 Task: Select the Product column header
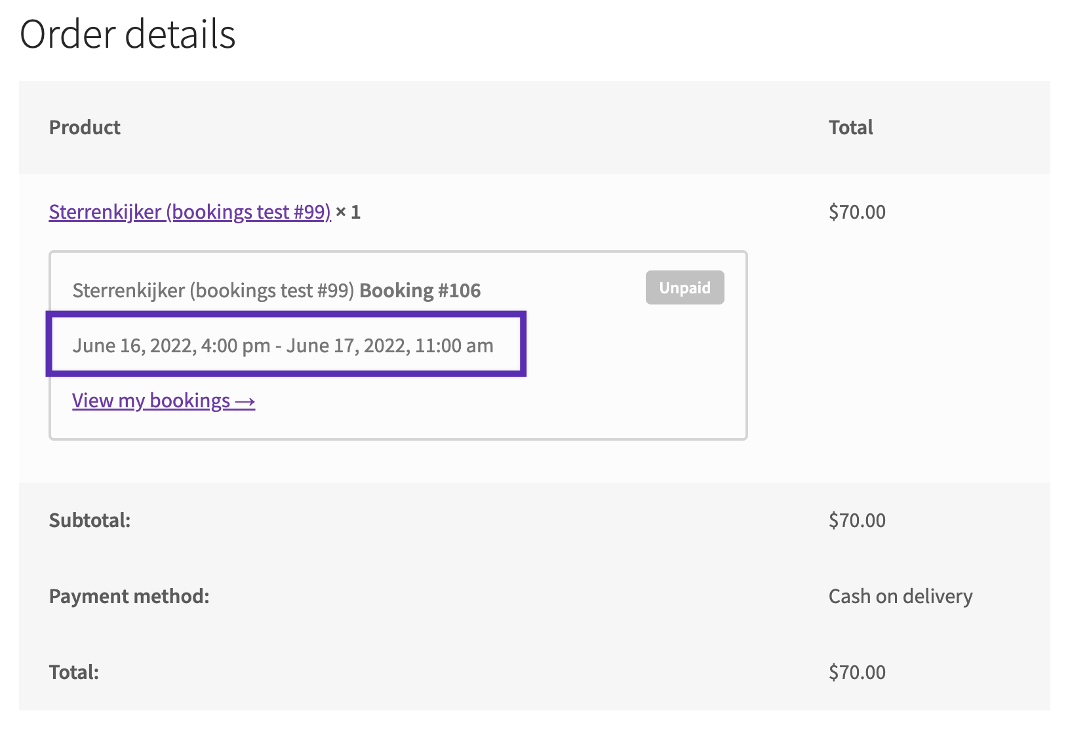pos(85,127)
